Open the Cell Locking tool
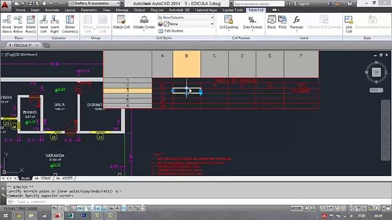Viewport: 392px width, 220px height. 228,23
